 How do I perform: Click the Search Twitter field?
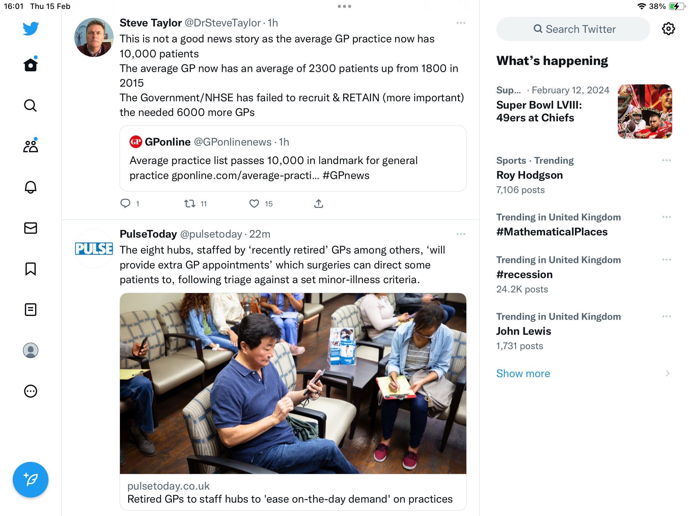(x=573, y=29)
